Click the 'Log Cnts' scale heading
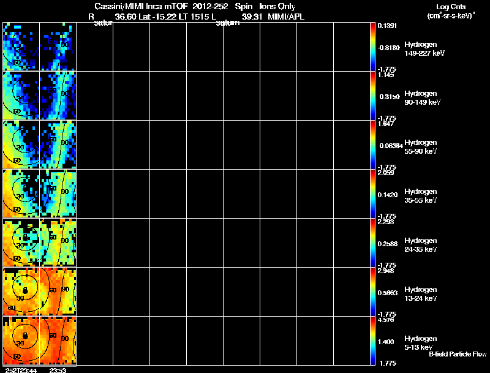This screenshot has width=490, height=373. click(451, 7)
